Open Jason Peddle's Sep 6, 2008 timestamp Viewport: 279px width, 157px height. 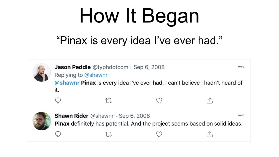149,67
